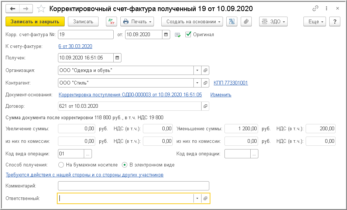Open the ЭДО menu
The image size is (347, 210).
(x=274, y=22)
